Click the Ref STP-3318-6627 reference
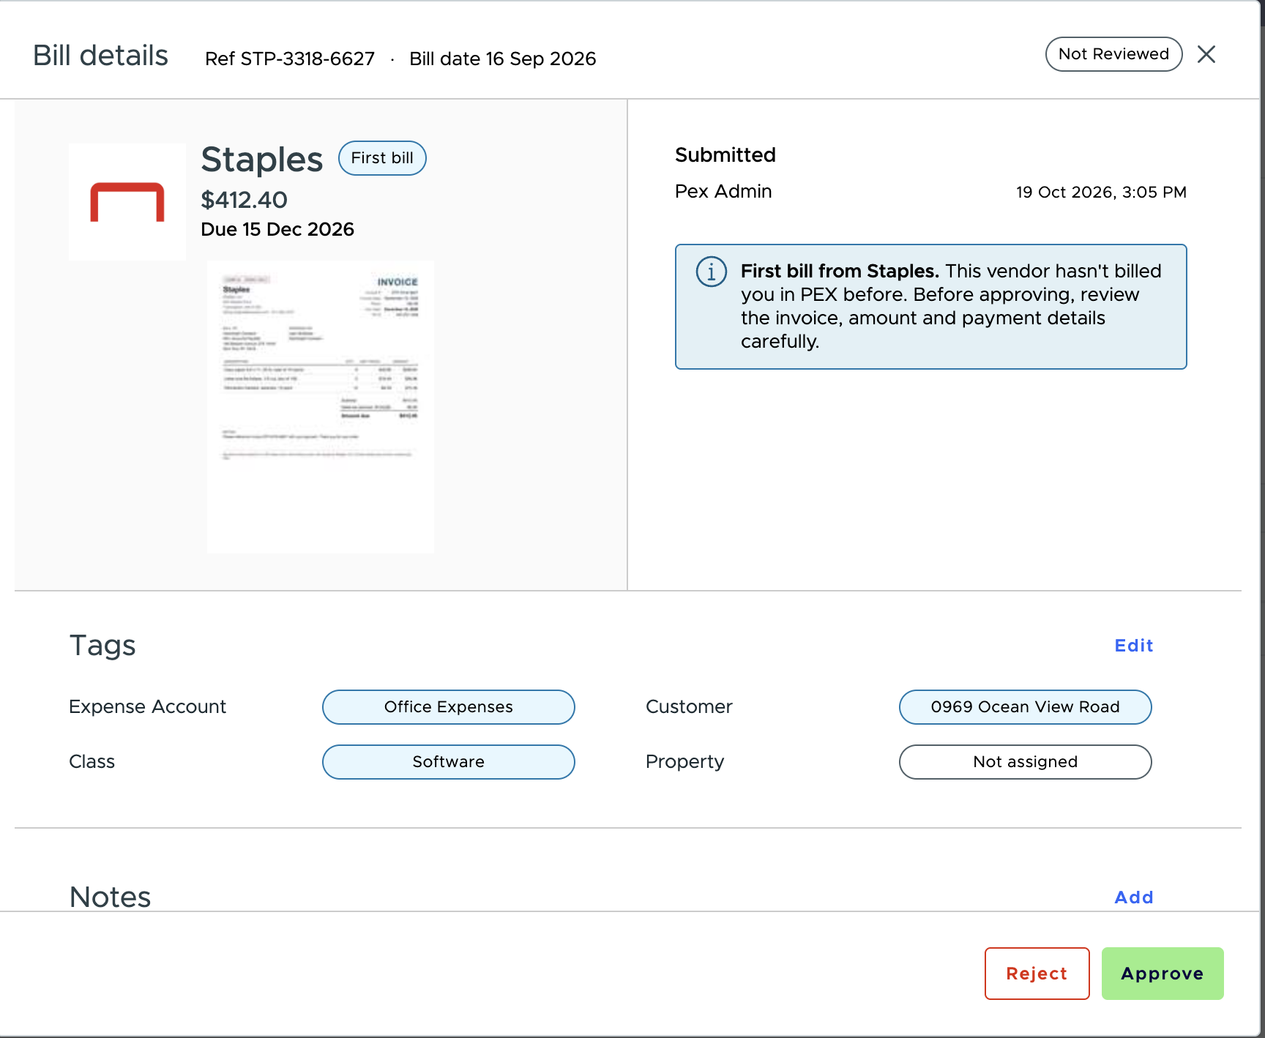1265x1038 pixels. 290,59
